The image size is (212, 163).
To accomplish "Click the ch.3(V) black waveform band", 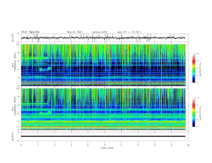I will (x=103, y=136).
